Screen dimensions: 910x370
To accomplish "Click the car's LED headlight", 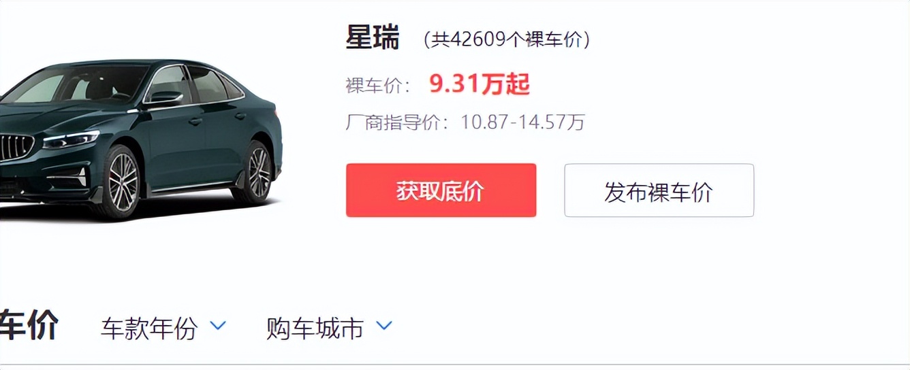I will coord(71,141).
